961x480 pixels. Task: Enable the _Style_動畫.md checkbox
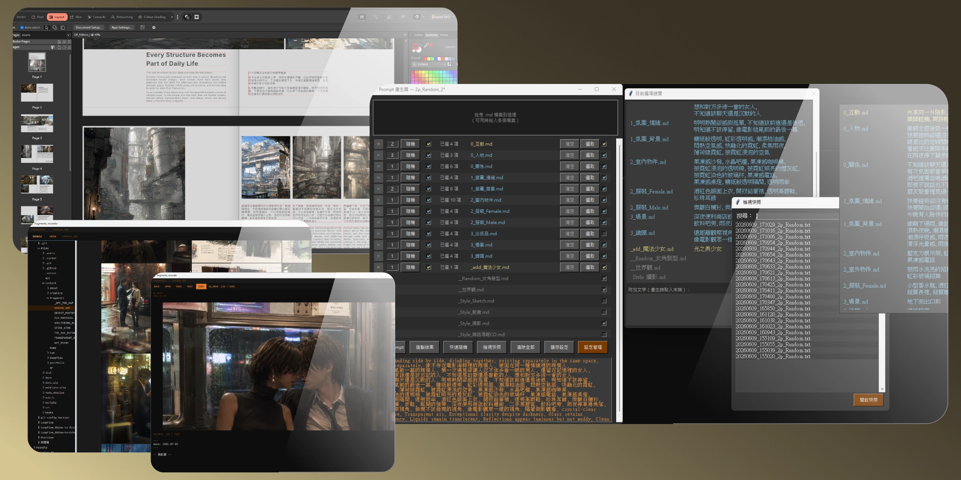tap(604, 312)
